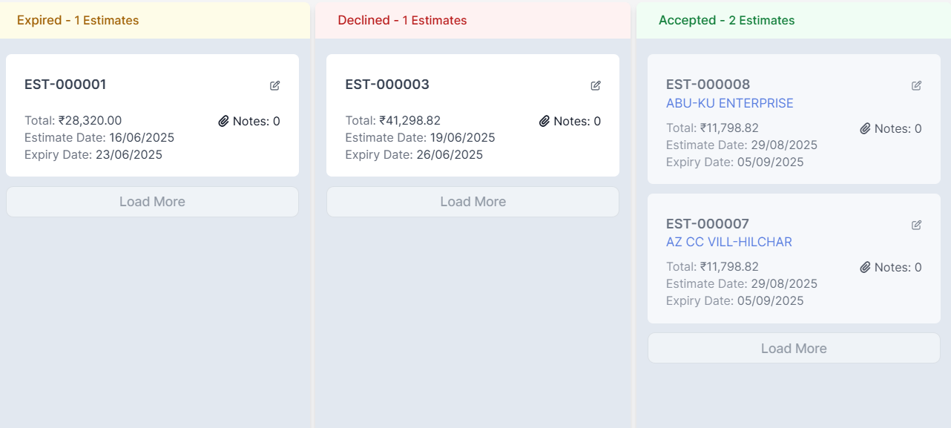Click paperclip notes icon on EST-000001
Screen dimensions: 951x428
223,121
